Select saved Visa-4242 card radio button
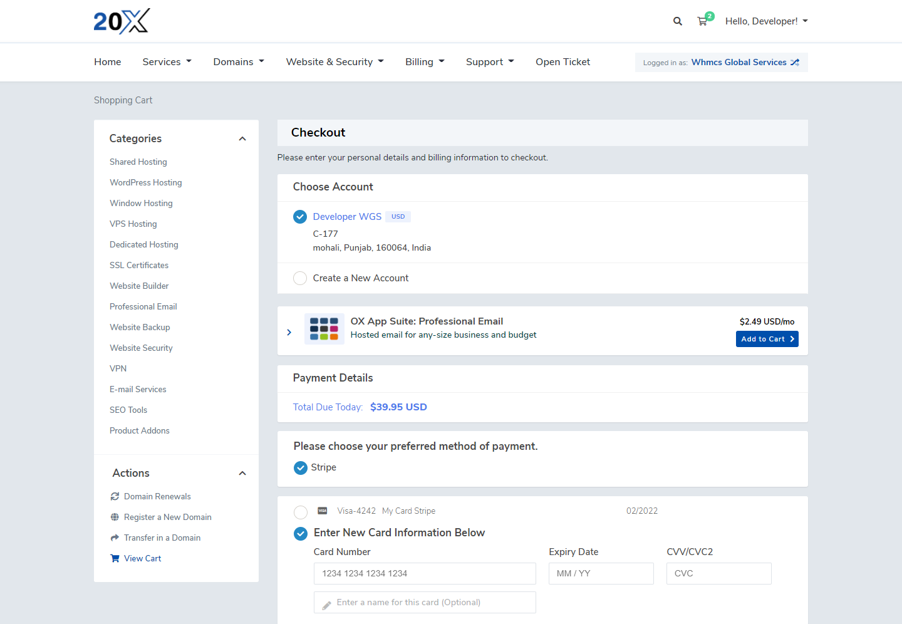Image resolution: width=902 pixels, height=624 pixels. pyautogui.click(x=301, y=512)
